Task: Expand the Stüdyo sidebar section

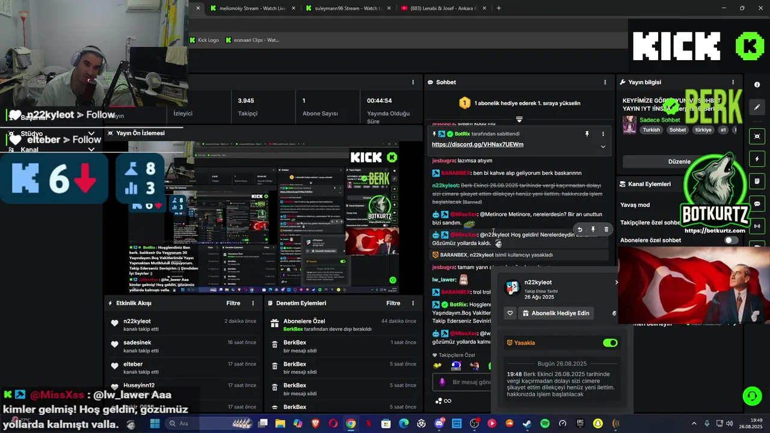Action: 91,134
